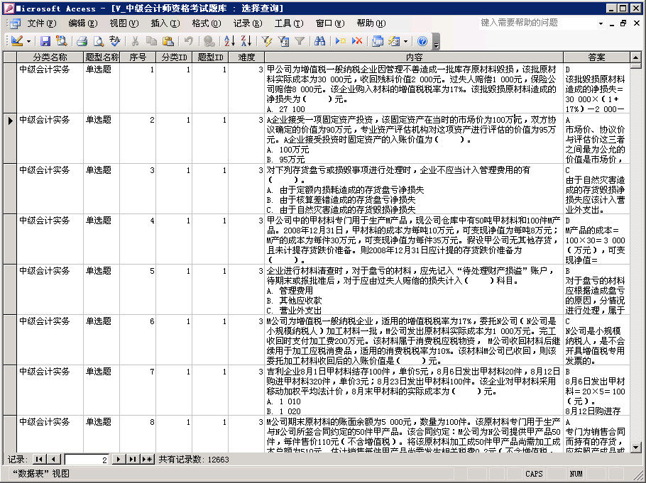The image size is (646, 483).
Task: Click the 序号 cell with value 7
Action: (138, 390)
